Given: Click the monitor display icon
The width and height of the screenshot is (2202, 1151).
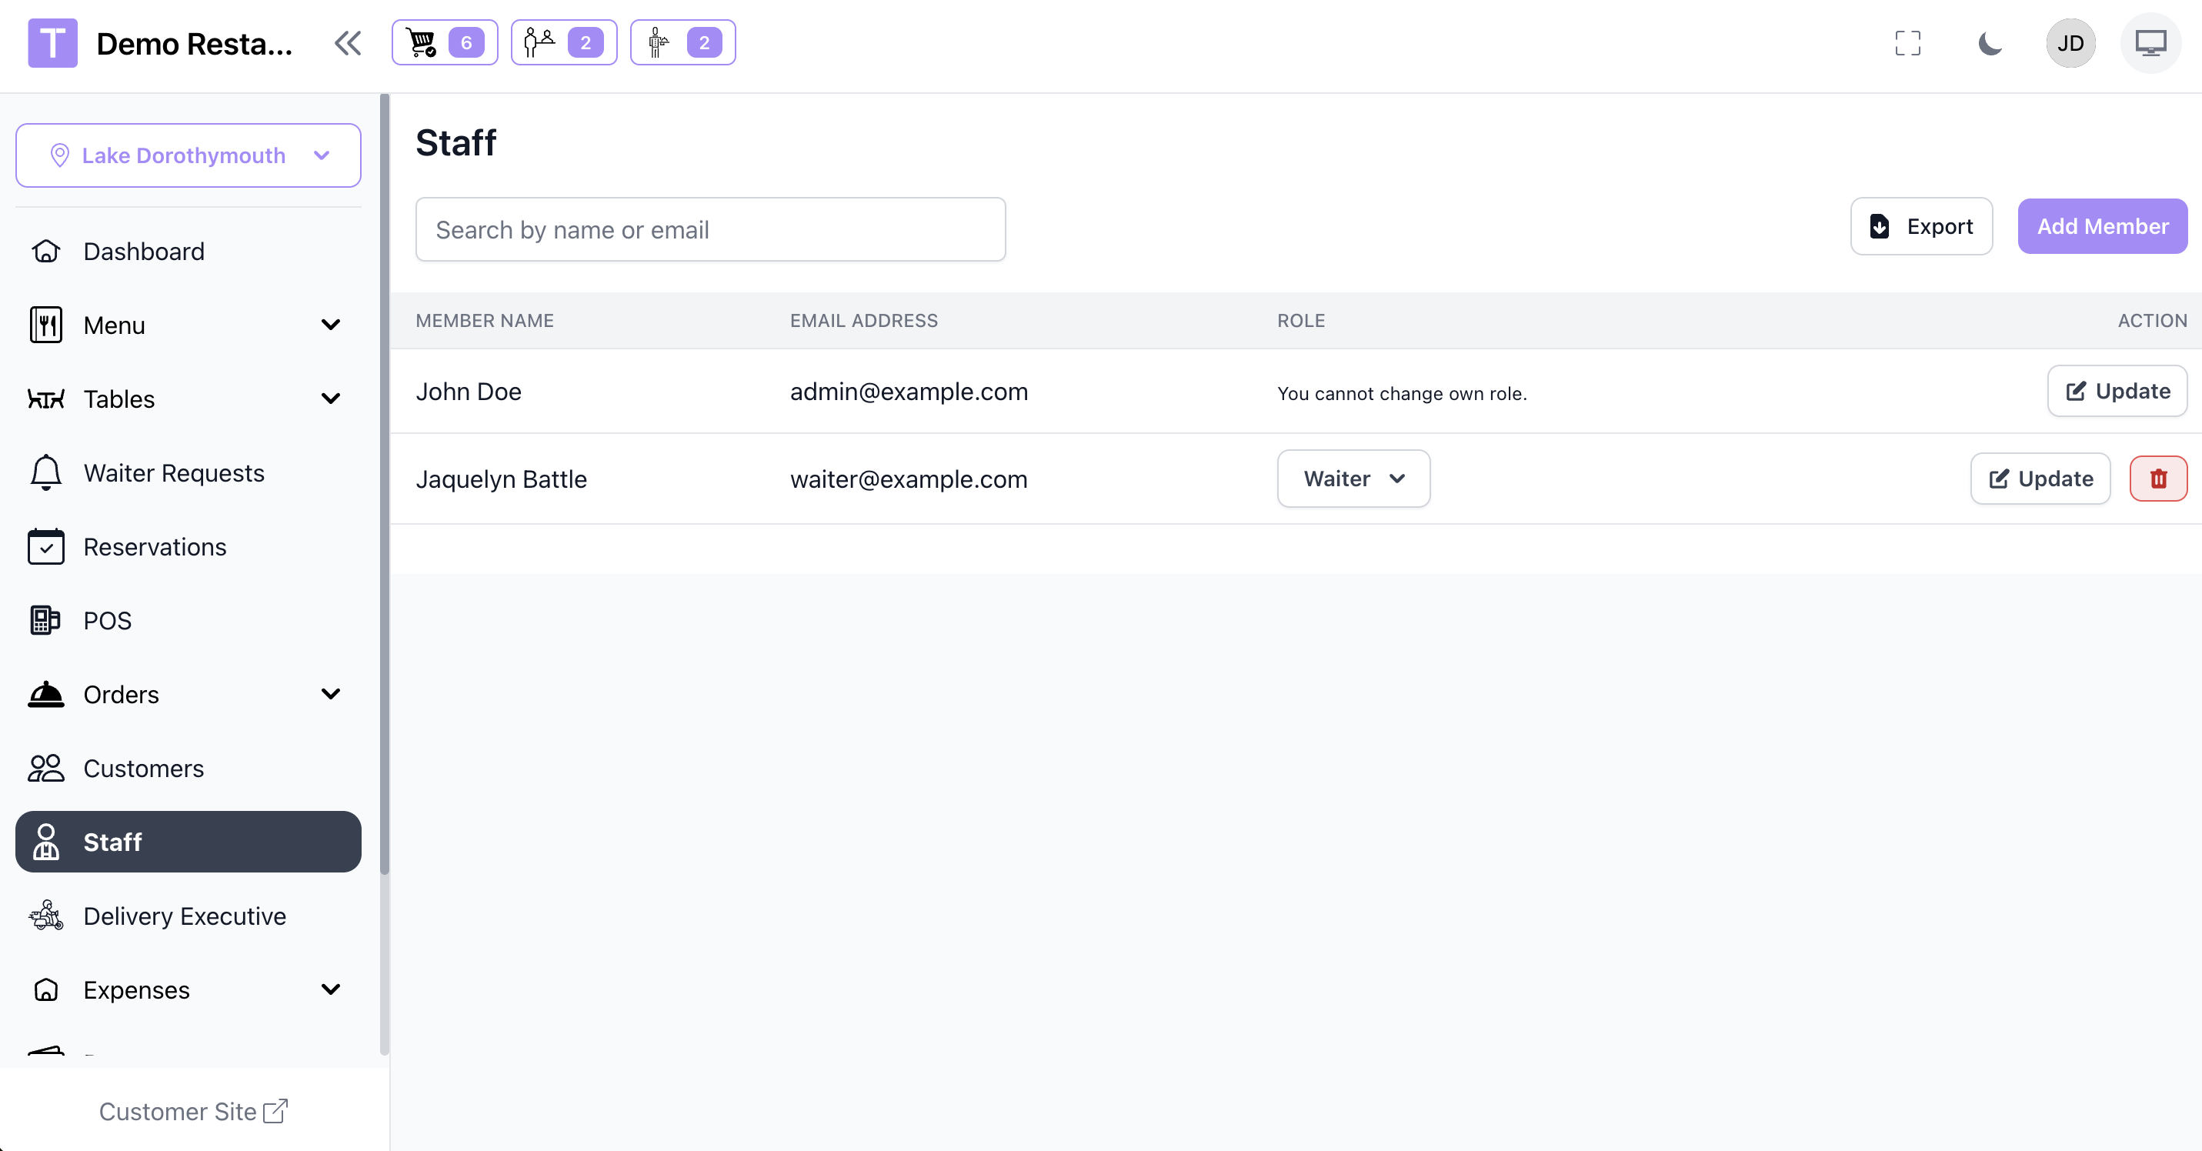Looking at the screenshot, I should tap(2150, 43).
